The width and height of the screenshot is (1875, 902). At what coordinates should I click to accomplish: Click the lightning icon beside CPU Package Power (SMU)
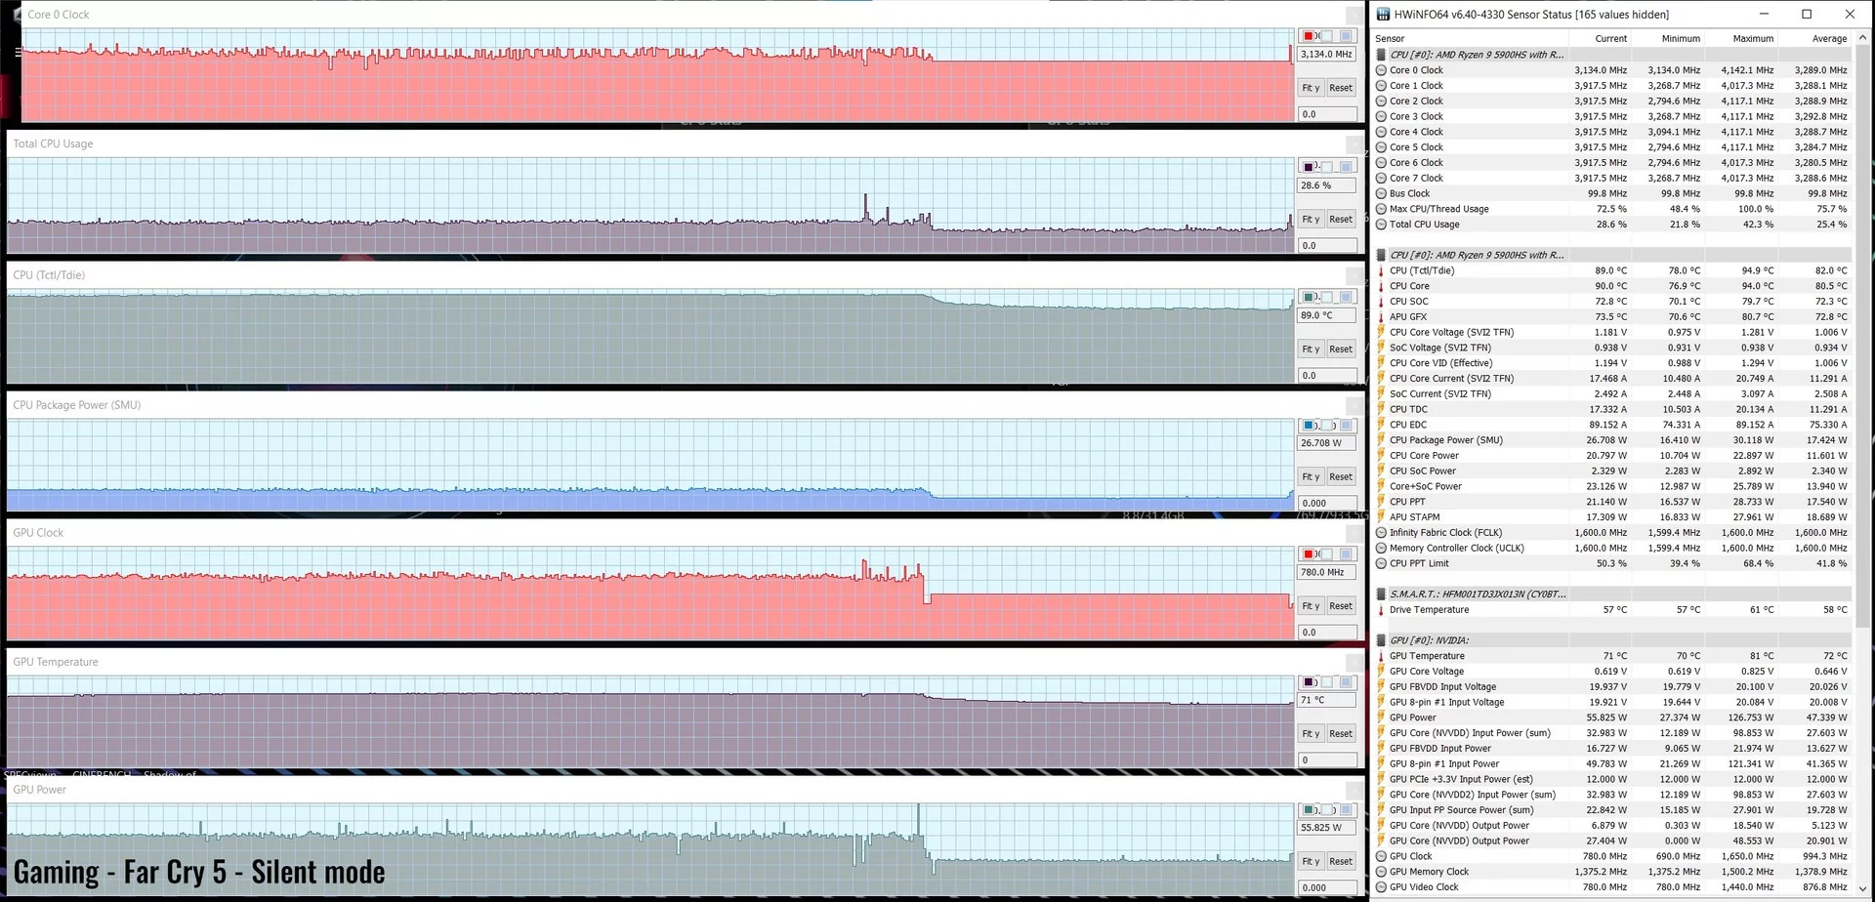pos(1381,440)
